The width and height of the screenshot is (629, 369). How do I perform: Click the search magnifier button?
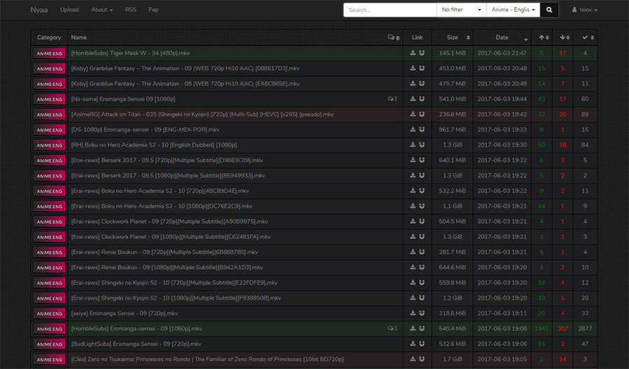[x=549, y=10]
